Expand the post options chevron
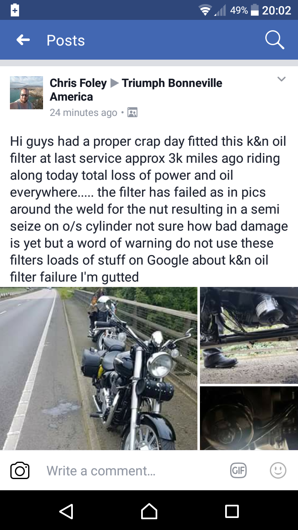Viewport: 298px width, 530px height. [x=281, y=79]
